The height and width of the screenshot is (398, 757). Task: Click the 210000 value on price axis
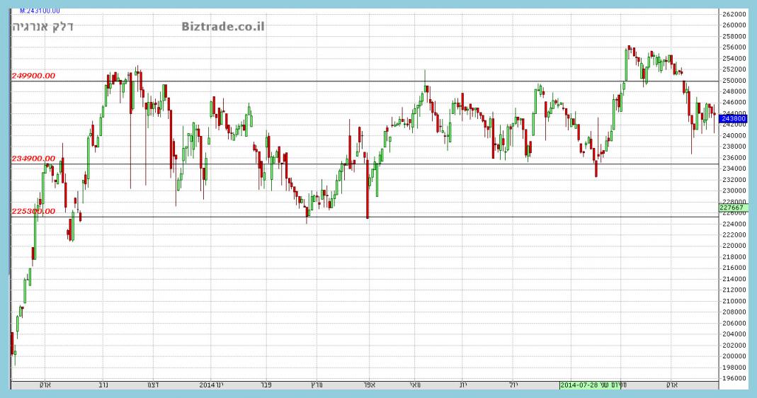(x=734, y=301)
